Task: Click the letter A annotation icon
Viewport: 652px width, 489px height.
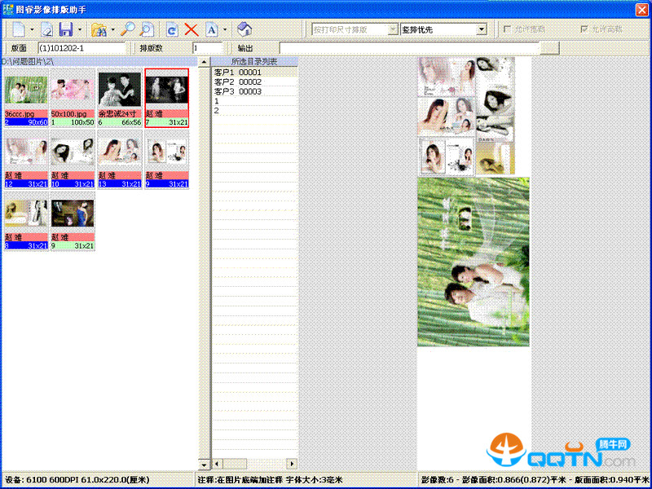Action: (x=212, y=29)
